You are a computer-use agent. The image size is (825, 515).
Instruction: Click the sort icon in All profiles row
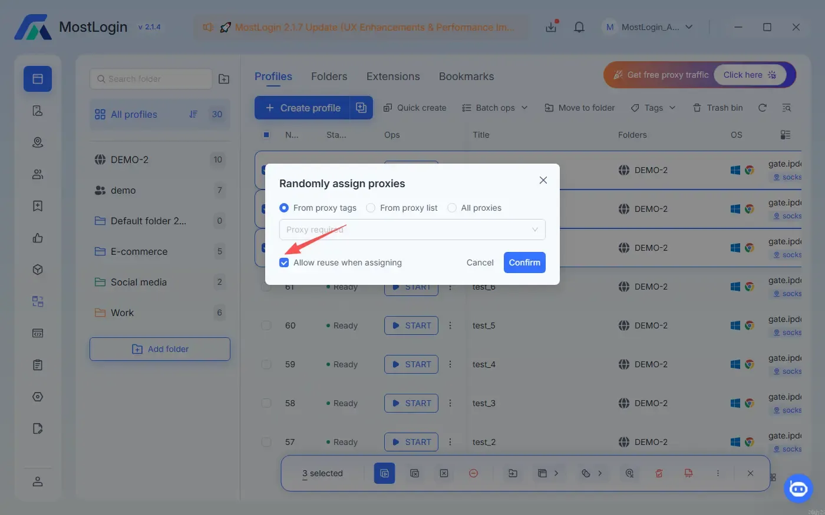[x=193, y=114]
